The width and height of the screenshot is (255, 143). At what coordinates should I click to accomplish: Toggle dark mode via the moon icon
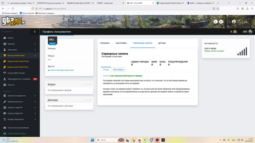[216, 22]
